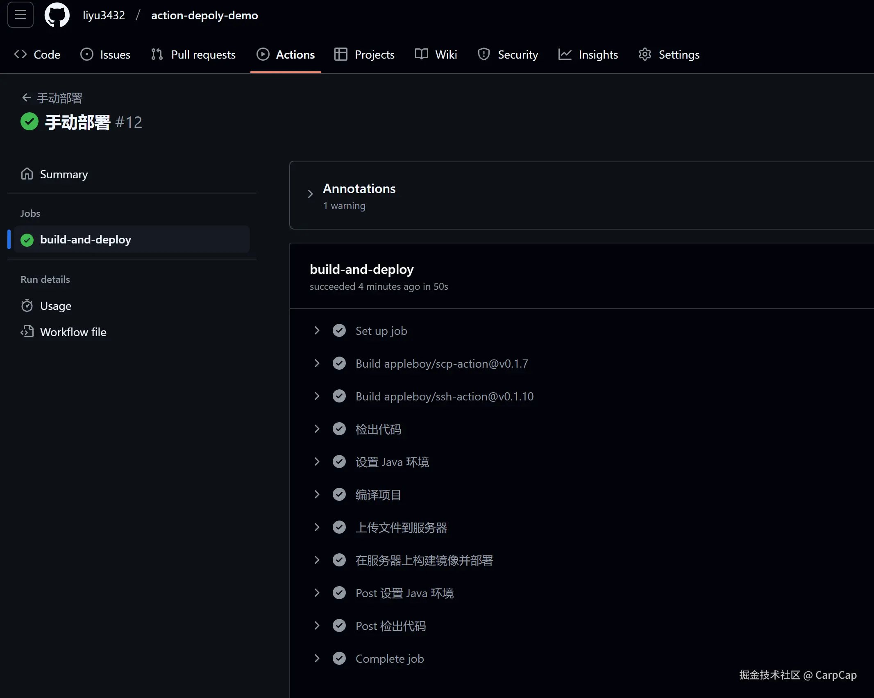Click the Settings gear icon
This screenshot has width=874, height=698.
pos(645,54)
